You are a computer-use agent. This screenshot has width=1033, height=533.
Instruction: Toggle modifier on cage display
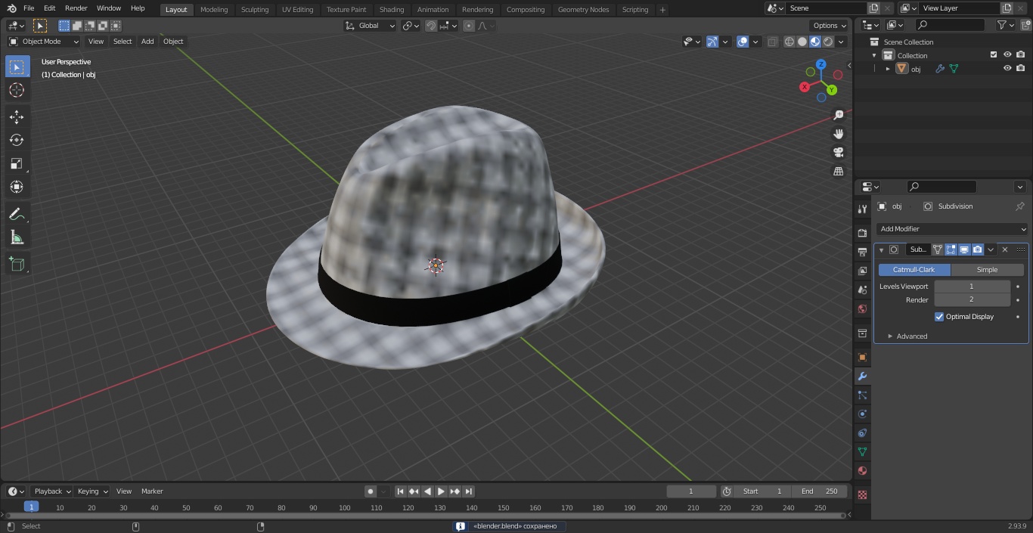(x=938, y=249)
